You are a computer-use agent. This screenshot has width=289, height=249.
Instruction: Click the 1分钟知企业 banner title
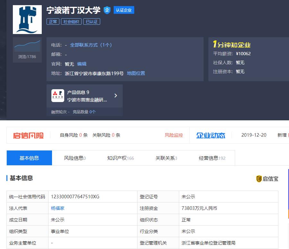click(x=232, y=45)
